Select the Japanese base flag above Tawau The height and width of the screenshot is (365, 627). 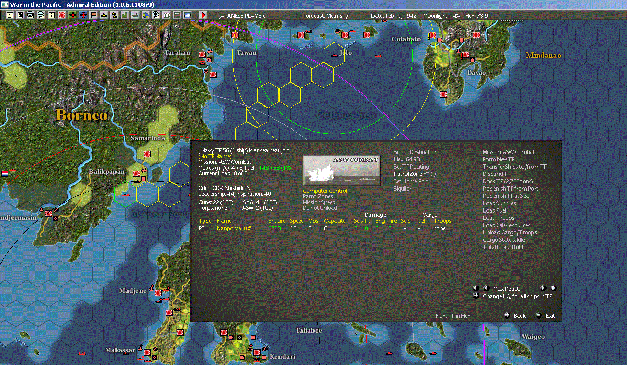[x=235, y=34]
